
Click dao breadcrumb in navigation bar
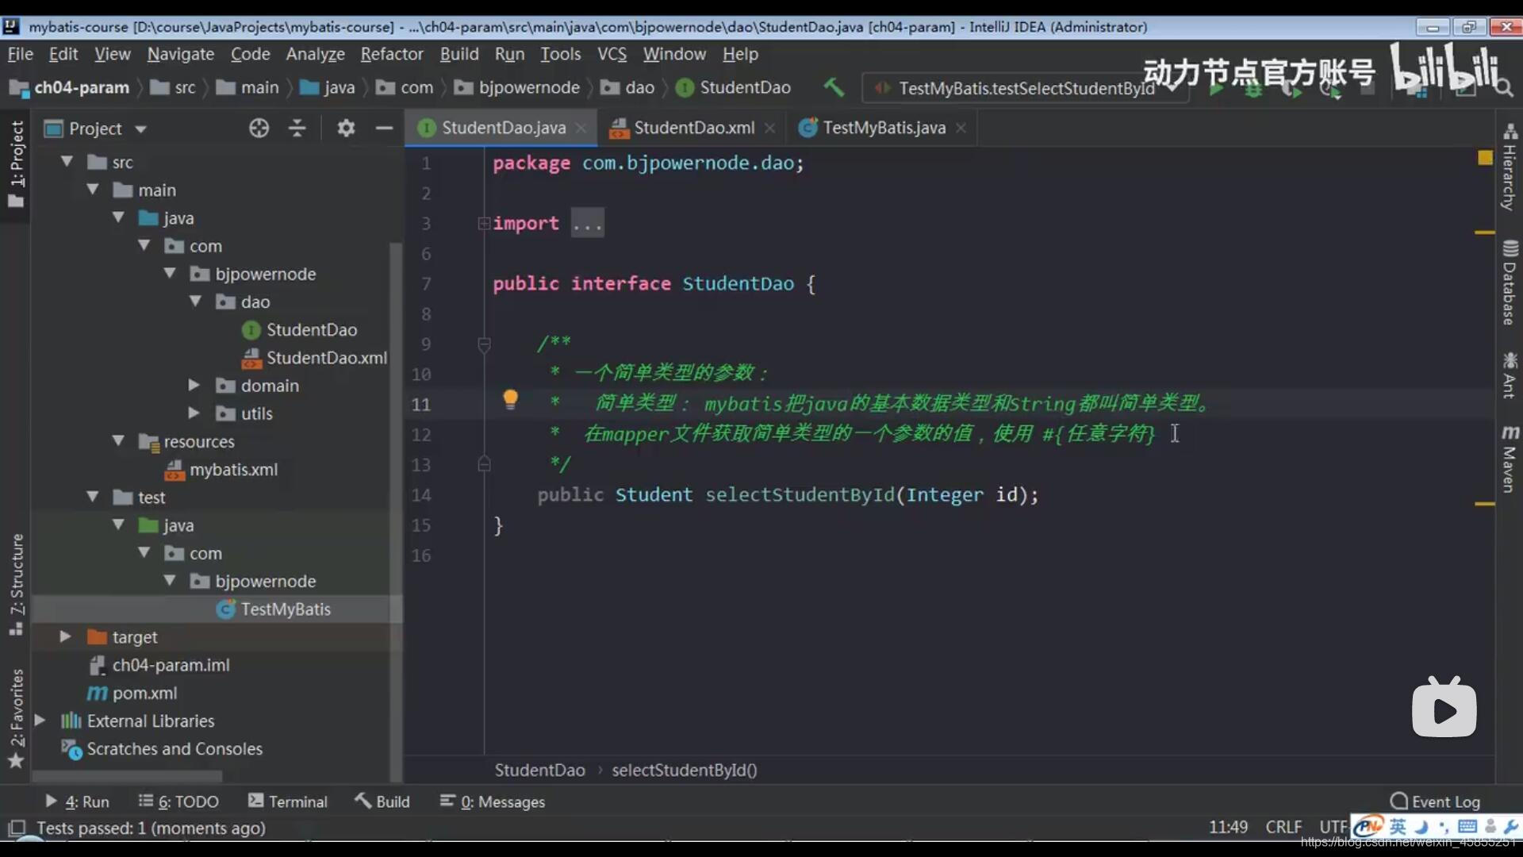coord(628,87)
